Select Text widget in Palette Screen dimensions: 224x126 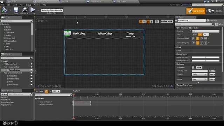(8, 47)
